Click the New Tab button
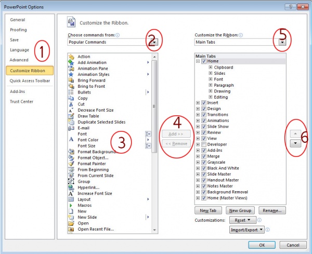 click(208, 210)
